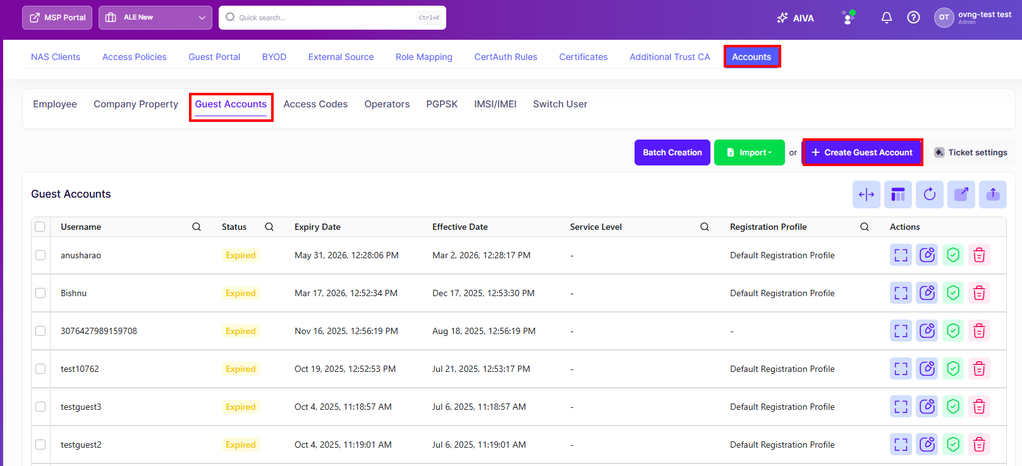Launch the AIVA assistant

coord(795,18)
